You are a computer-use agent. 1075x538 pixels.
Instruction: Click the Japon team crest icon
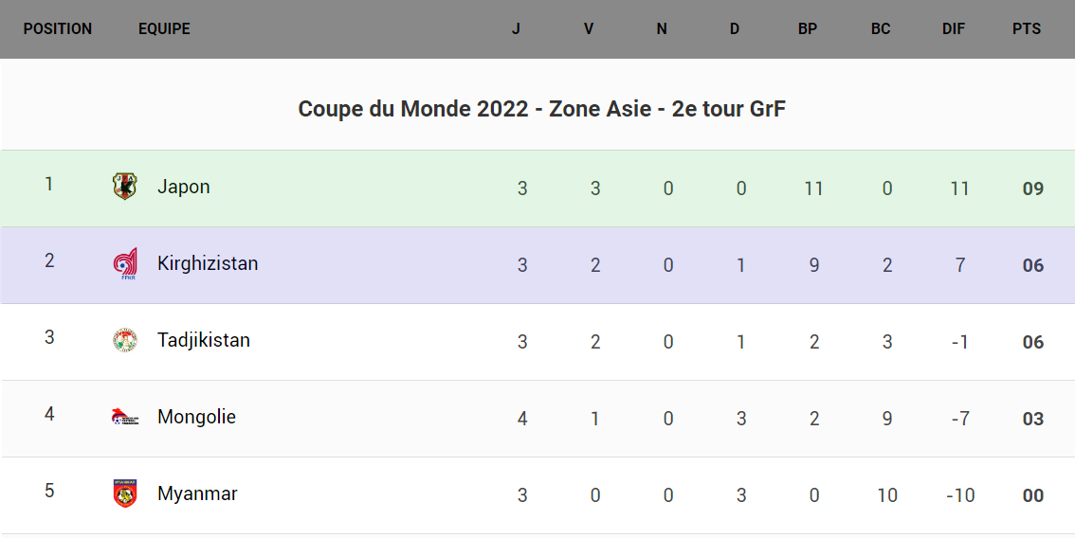[x=124, y=186]
